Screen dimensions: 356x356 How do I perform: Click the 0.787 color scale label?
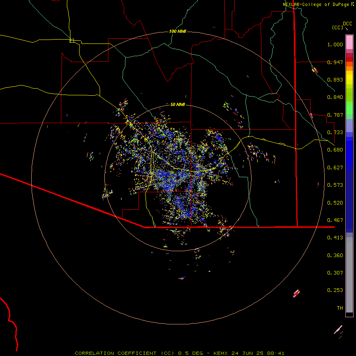pyautogui.click(x=335, y=115)
